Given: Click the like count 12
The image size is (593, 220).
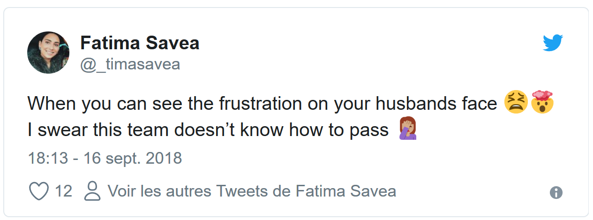Looking at the screenshot, I should click(x=64, y=191).
